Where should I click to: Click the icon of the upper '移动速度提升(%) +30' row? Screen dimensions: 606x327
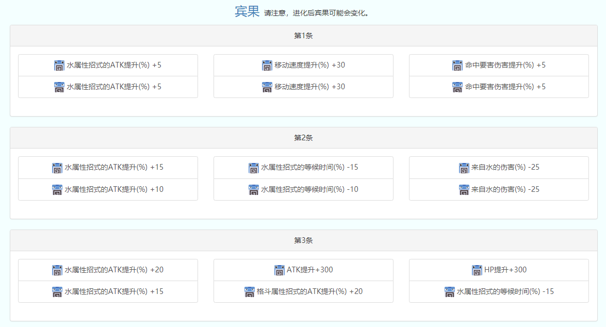[x=267, y=66]
